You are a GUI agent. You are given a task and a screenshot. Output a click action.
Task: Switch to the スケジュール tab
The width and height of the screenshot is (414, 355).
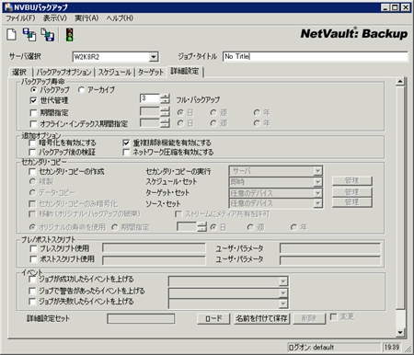(115, 73)
